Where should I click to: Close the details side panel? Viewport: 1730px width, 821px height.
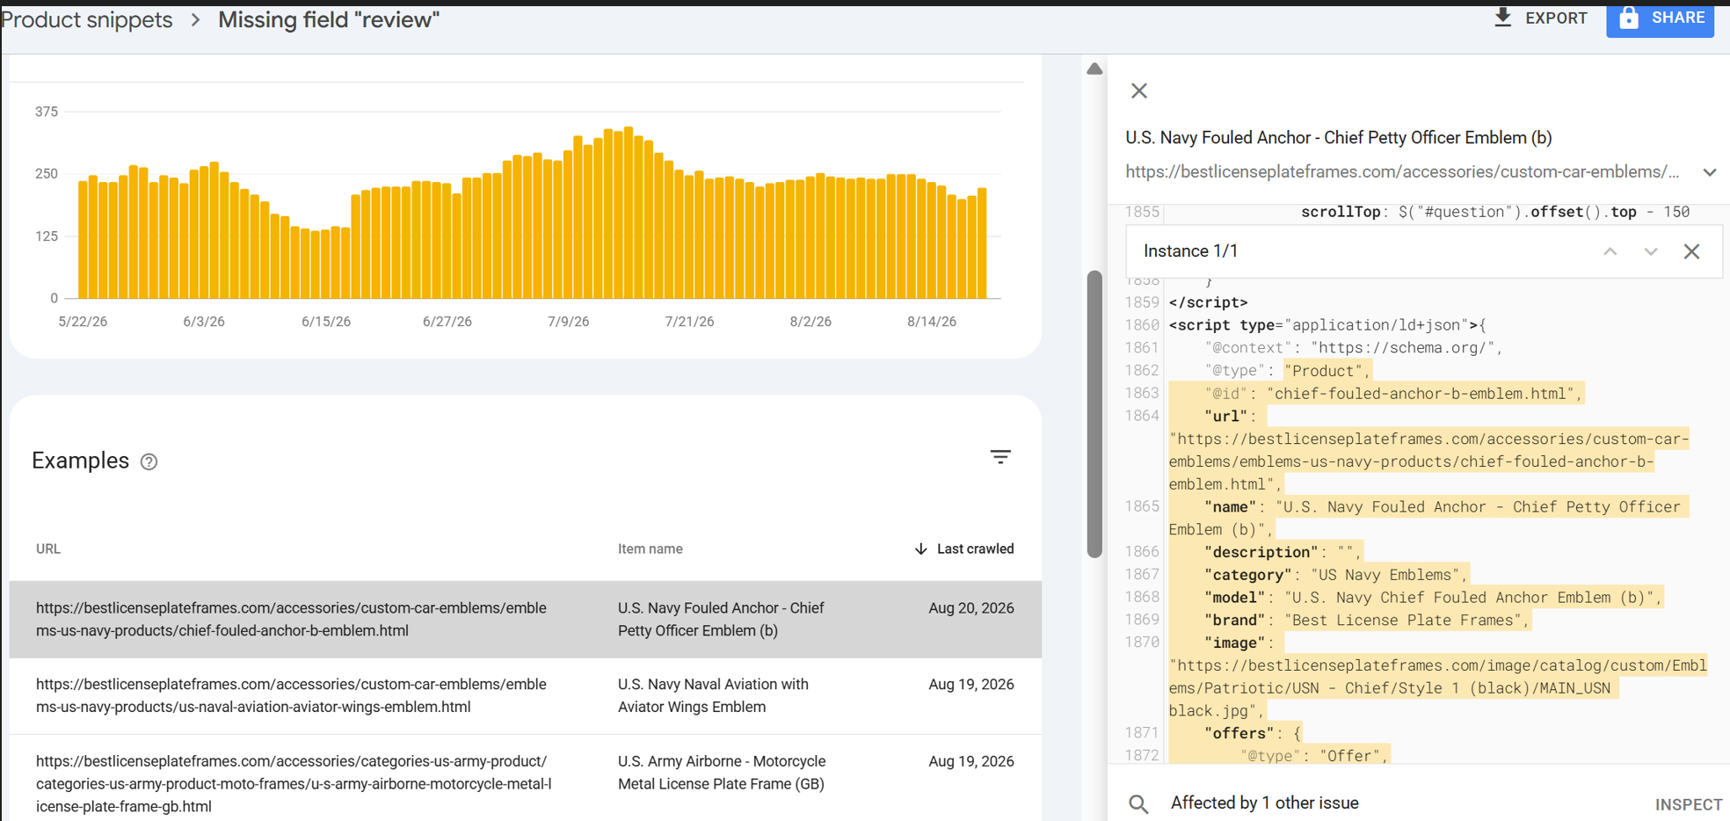(x=1139, y=91)
